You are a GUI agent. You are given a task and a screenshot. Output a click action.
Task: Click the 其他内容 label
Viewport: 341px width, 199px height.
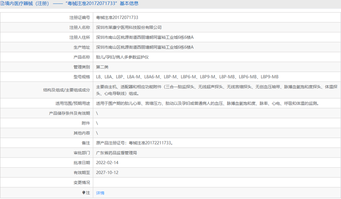82,133
